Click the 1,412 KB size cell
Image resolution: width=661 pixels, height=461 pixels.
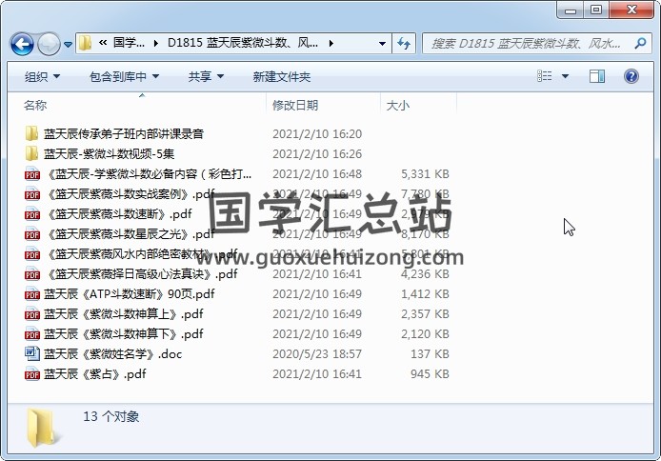[425, 294]
